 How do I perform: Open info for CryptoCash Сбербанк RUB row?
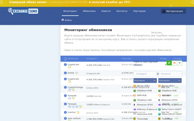[65, 79]
